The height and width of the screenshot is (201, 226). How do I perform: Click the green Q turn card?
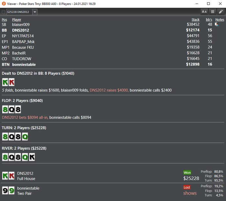(25, 136)
